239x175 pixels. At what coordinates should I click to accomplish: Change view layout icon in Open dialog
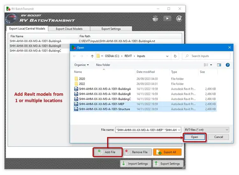pyautogui.click(x=206, y=65)
